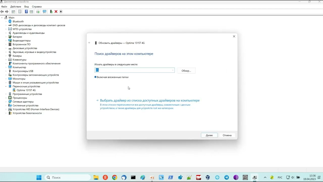This screenshot has height=182, width=323.
Task: Open Tor Browser purple icon on taskbar
Action: tap(236, 177)
